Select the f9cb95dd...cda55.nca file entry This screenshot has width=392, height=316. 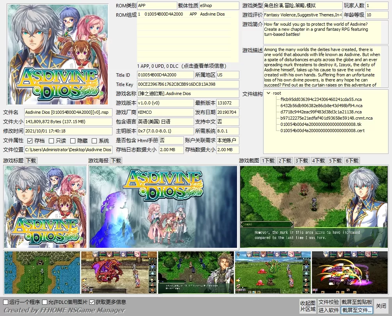pyautogui.click(x=321, y=99)
